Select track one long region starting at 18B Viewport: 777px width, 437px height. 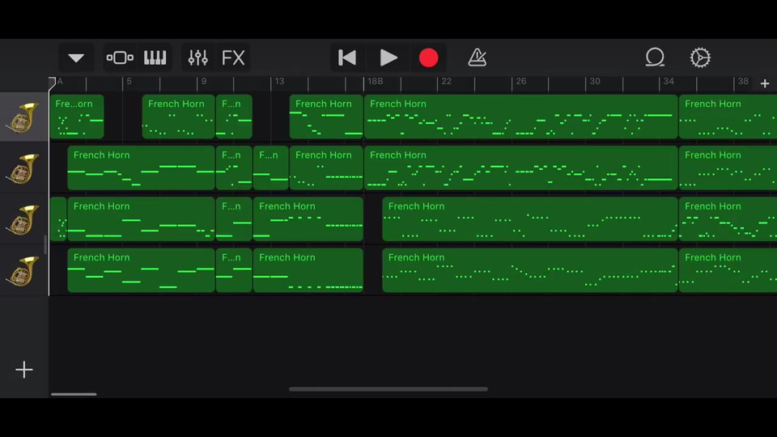click(520, 117)
